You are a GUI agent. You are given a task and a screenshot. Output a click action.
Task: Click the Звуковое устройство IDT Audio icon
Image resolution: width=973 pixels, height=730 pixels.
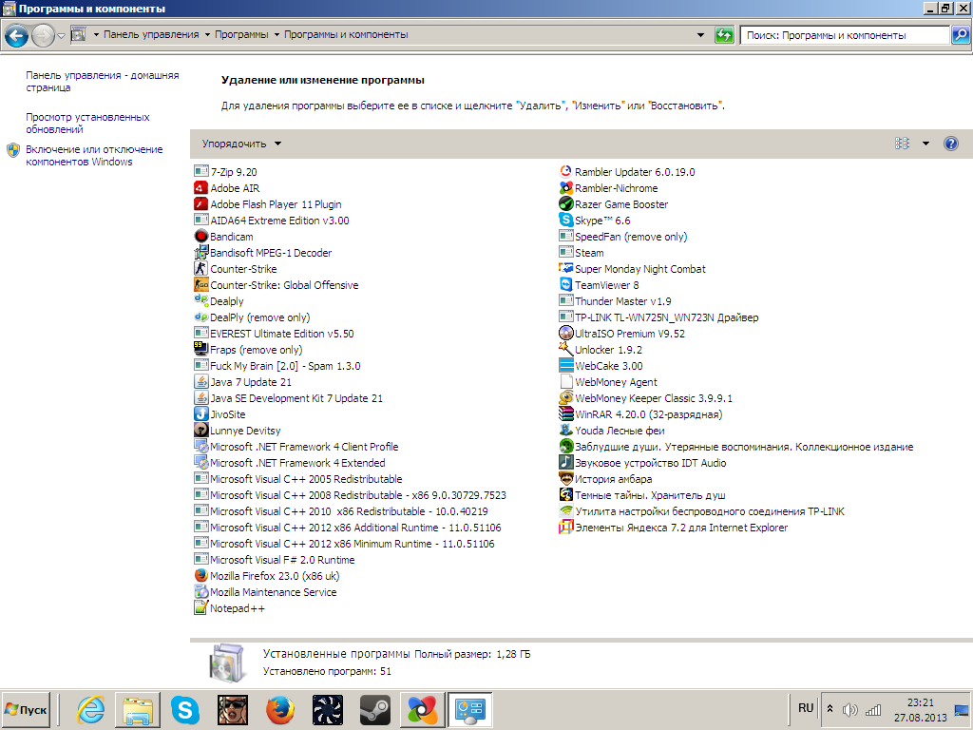[x=565, y=463]
